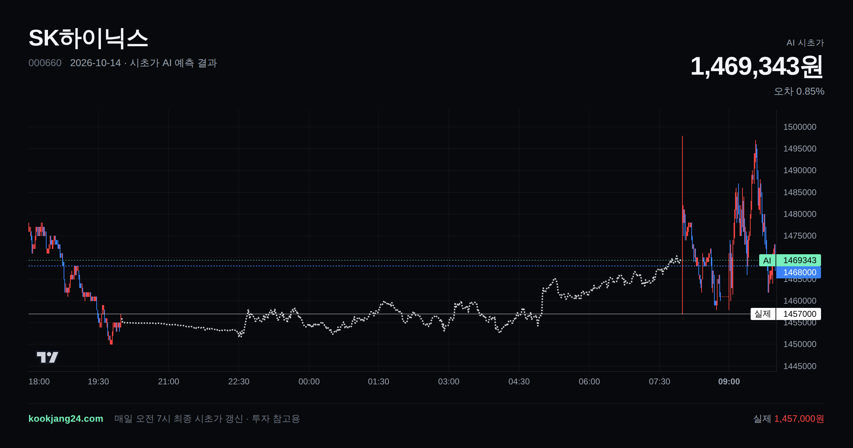
Task: Select the stock code 000660
Action: pos(45,63)
